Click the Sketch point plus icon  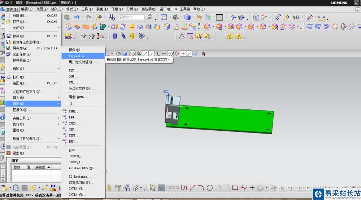[252, 188]
